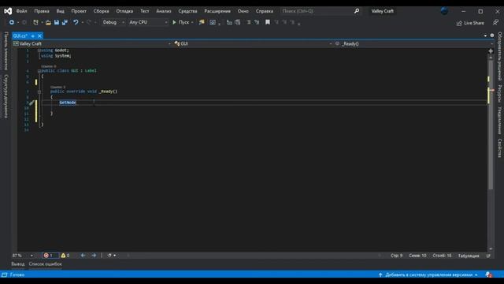Image resolution: width=504 pixels, height=284 pixels.
Task: Open the tab list dropdown arrow
Action: (485, 35)
